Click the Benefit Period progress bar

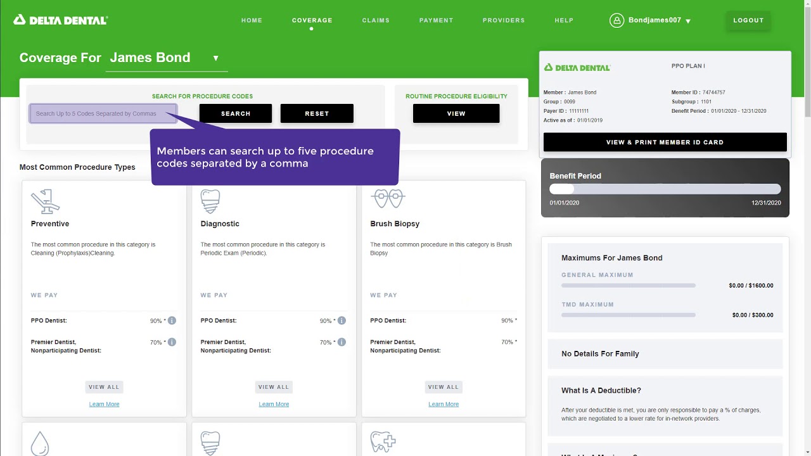point(665,189)
